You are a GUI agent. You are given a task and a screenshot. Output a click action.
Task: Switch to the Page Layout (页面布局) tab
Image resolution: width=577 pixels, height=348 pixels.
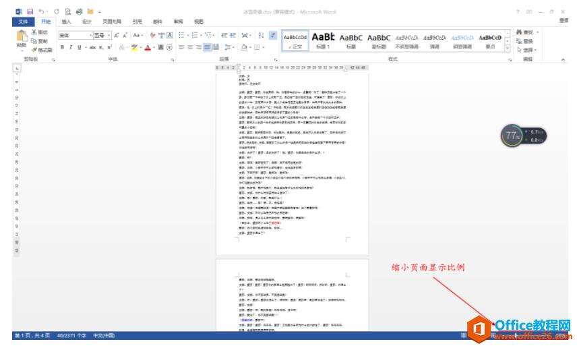point(112,22)
